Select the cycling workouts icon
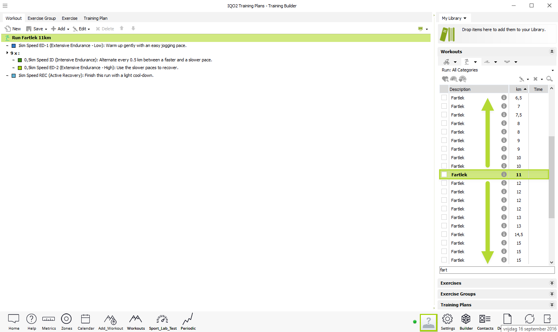The width and height of the screenshot is (558, 332). (x=446, y=62)
